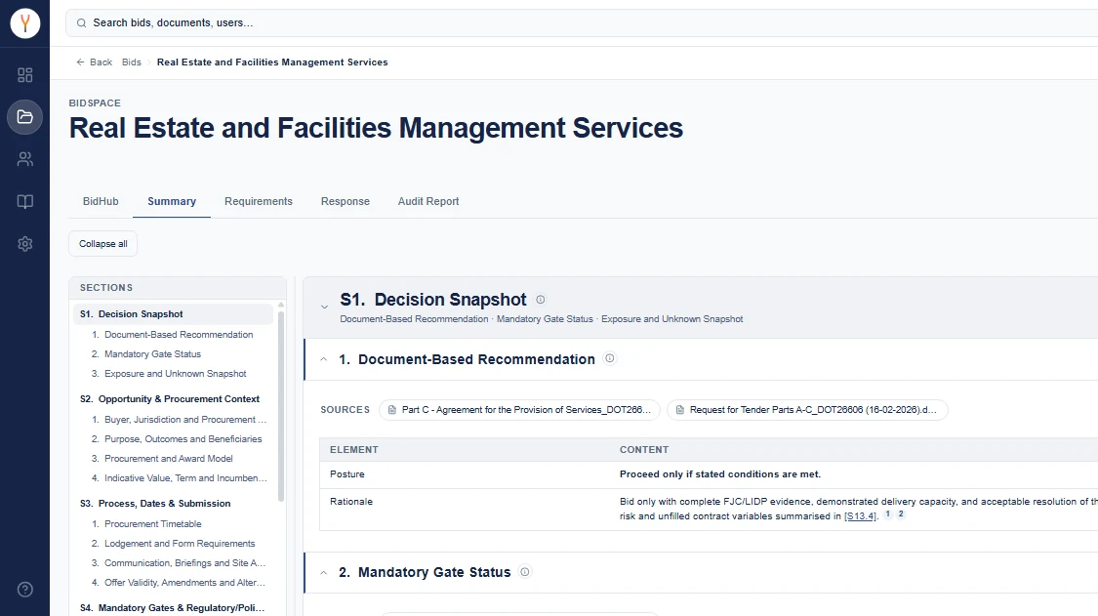Open the Response tab
This screenshot has height=616, width=1098.
coord(346,201)
